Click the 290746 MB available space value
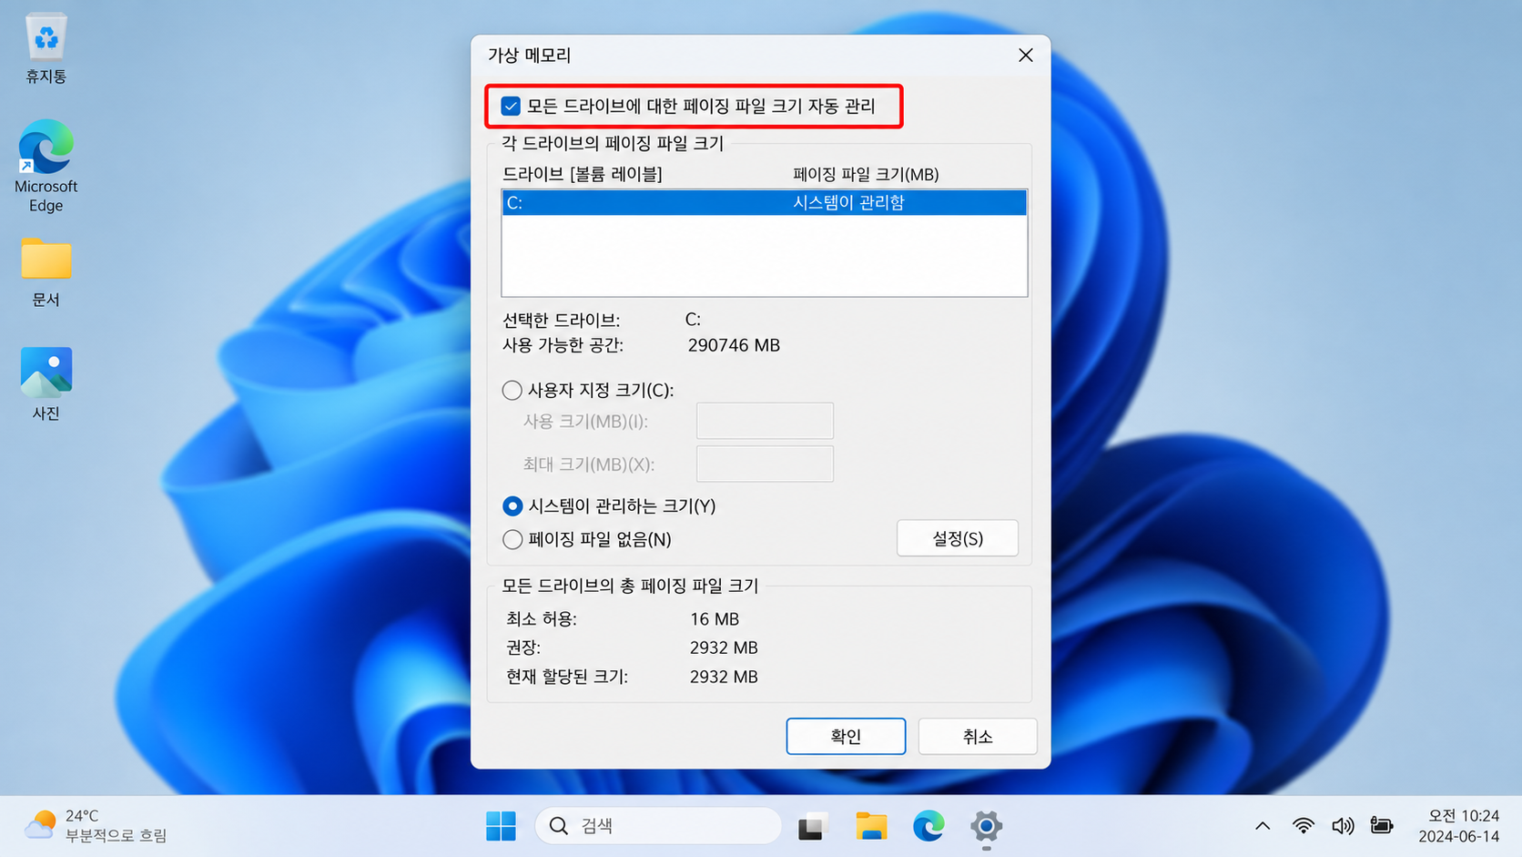The height and width of the screenshot is (857, 1522). click(734, 345)
